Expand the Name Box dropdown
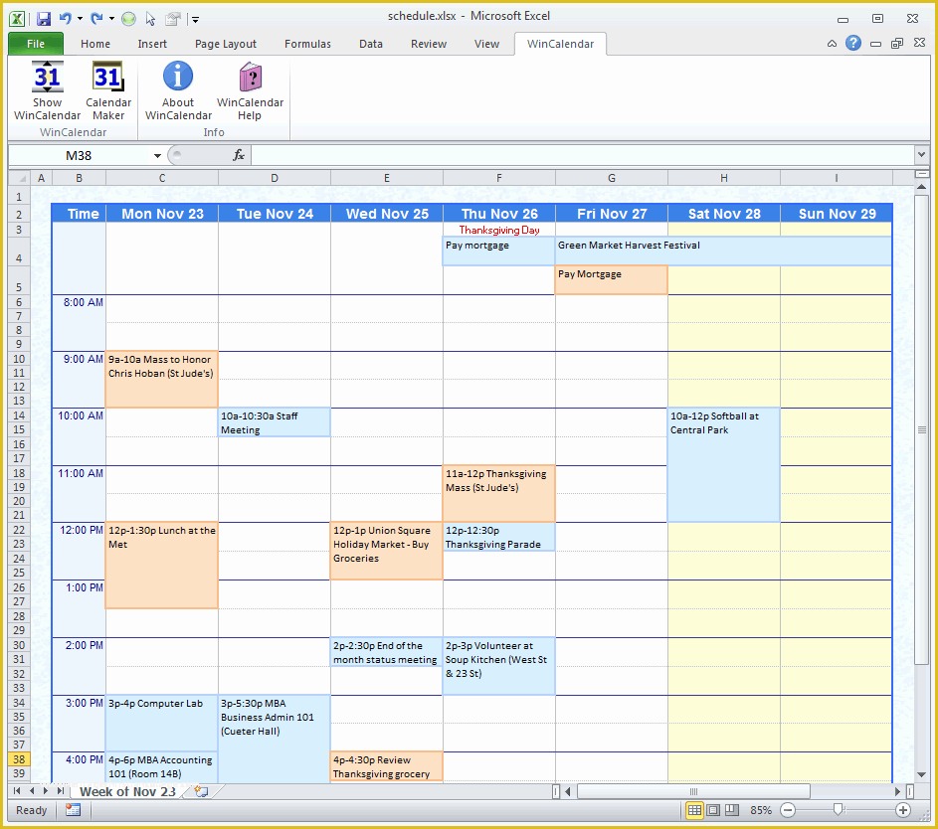Screen dimensions: 938x829 157,156
